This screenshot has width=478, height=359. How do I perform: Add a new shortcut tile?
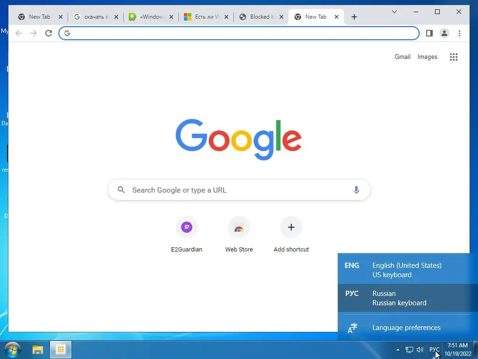pyautogui.click(x=291, y=235)
